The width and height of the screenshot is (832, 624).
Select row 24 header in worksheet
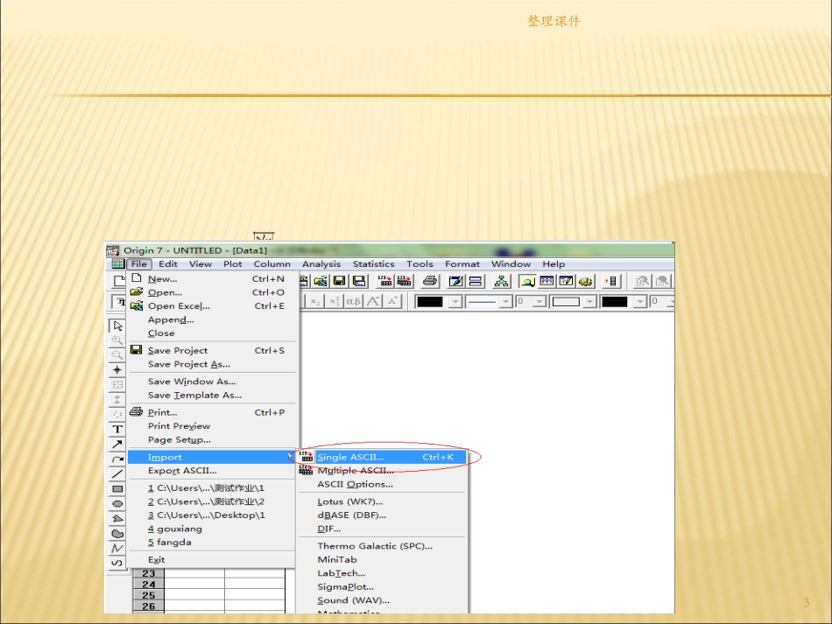click(x=149, y=584)
